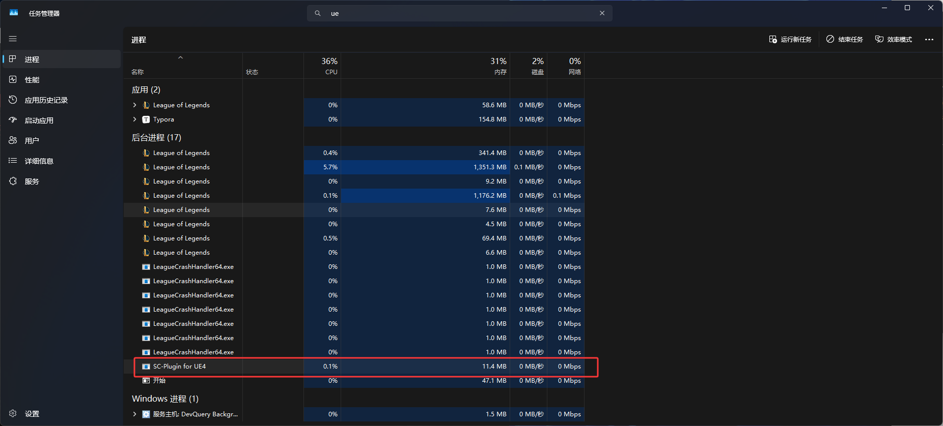Screen dimensions: 943x426
Task: Expand League of Legends app group
Action: [134, 105]
